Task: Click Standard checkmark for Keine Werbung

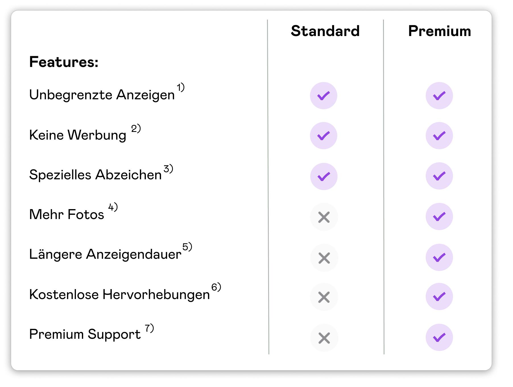Action: click(324, 136)
